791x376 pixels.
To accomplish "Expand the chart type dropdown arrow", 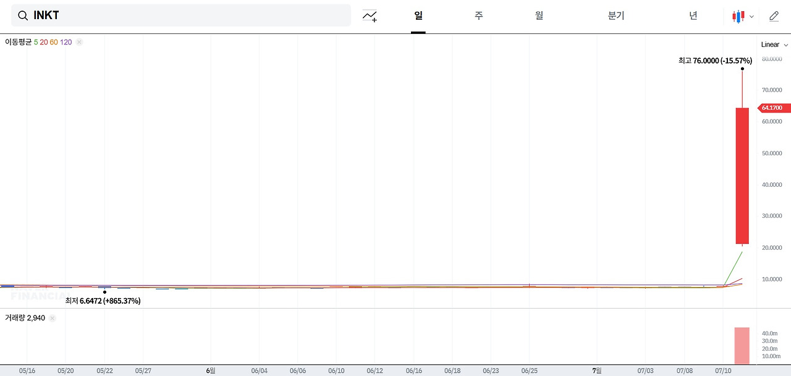I will pyautogui.click(x=751, y=17).
